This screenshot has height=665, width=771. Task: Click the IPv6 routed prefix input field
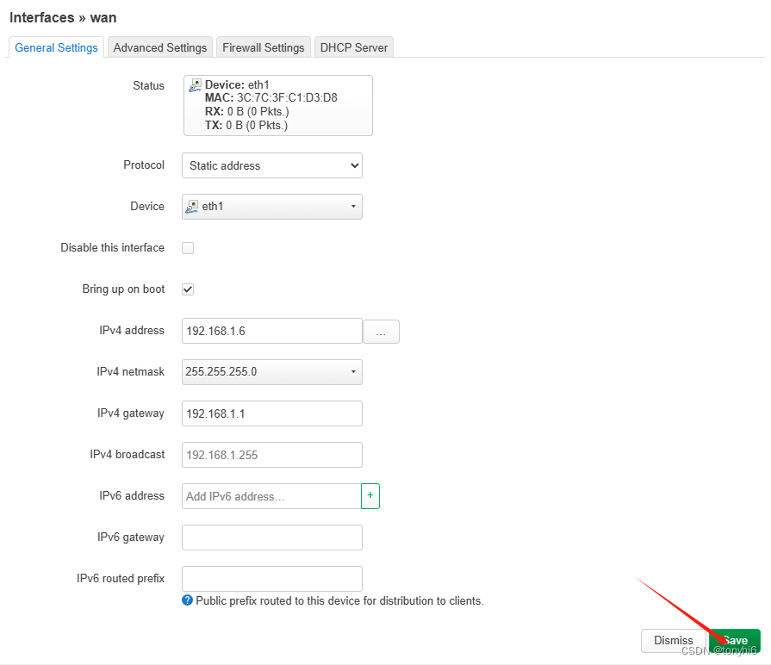271,579
